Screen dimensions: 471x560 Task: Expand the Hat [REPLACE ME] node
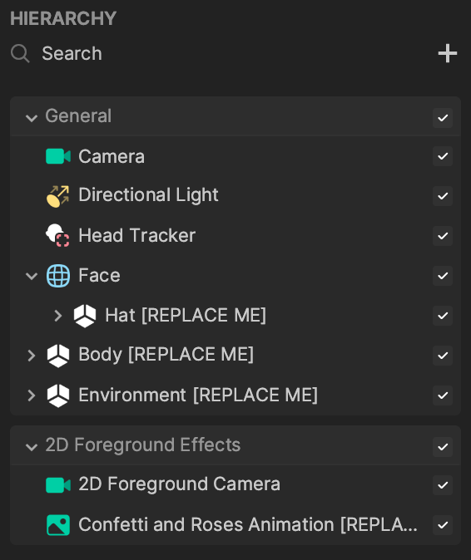[58, 316]
